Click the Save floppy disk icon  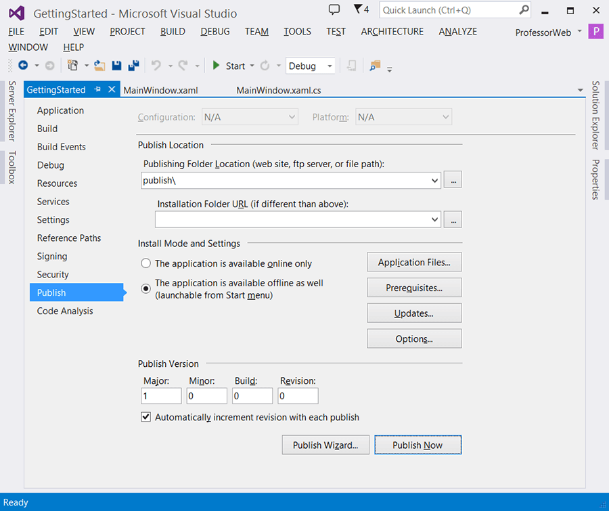coord(116,66)
